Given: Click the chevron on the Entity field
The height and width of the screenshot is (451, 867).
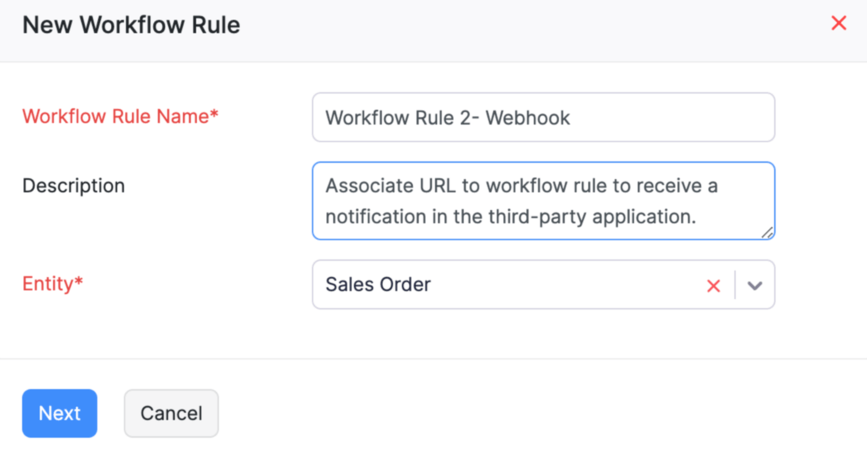Looking at the screenshot, I should (x=754, y=285).
